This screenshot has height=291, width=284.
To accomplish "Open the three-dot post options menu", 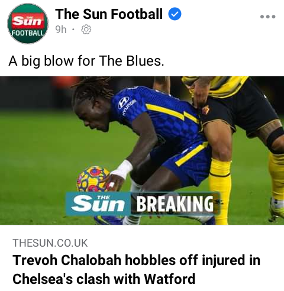I will tap(267, 17).
